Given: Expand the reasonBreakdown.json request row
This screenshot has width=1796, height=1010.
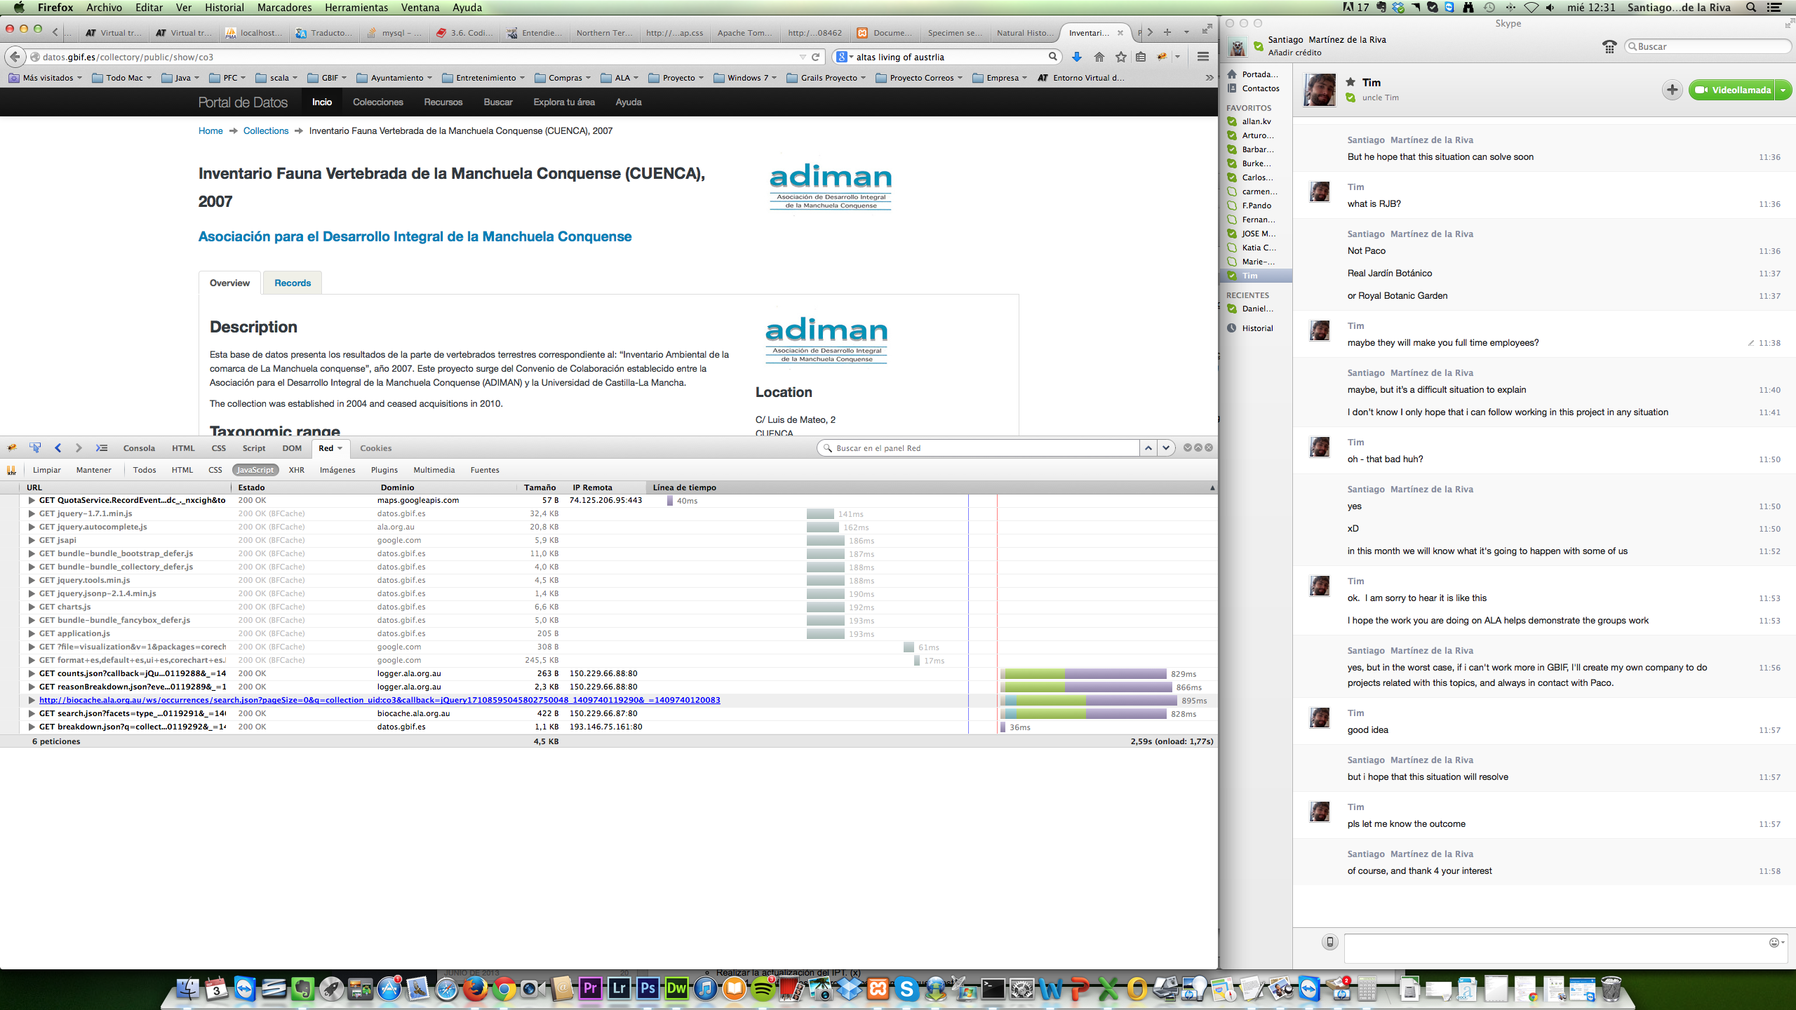Looking at the screenshot, I should (32, 687).
